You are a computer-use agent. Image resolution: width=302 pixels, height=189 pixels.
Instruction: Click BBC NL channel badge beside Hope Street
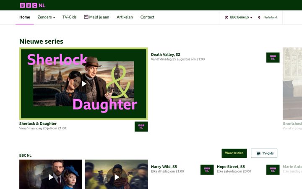pyautogui.click(x=273, y=170)
